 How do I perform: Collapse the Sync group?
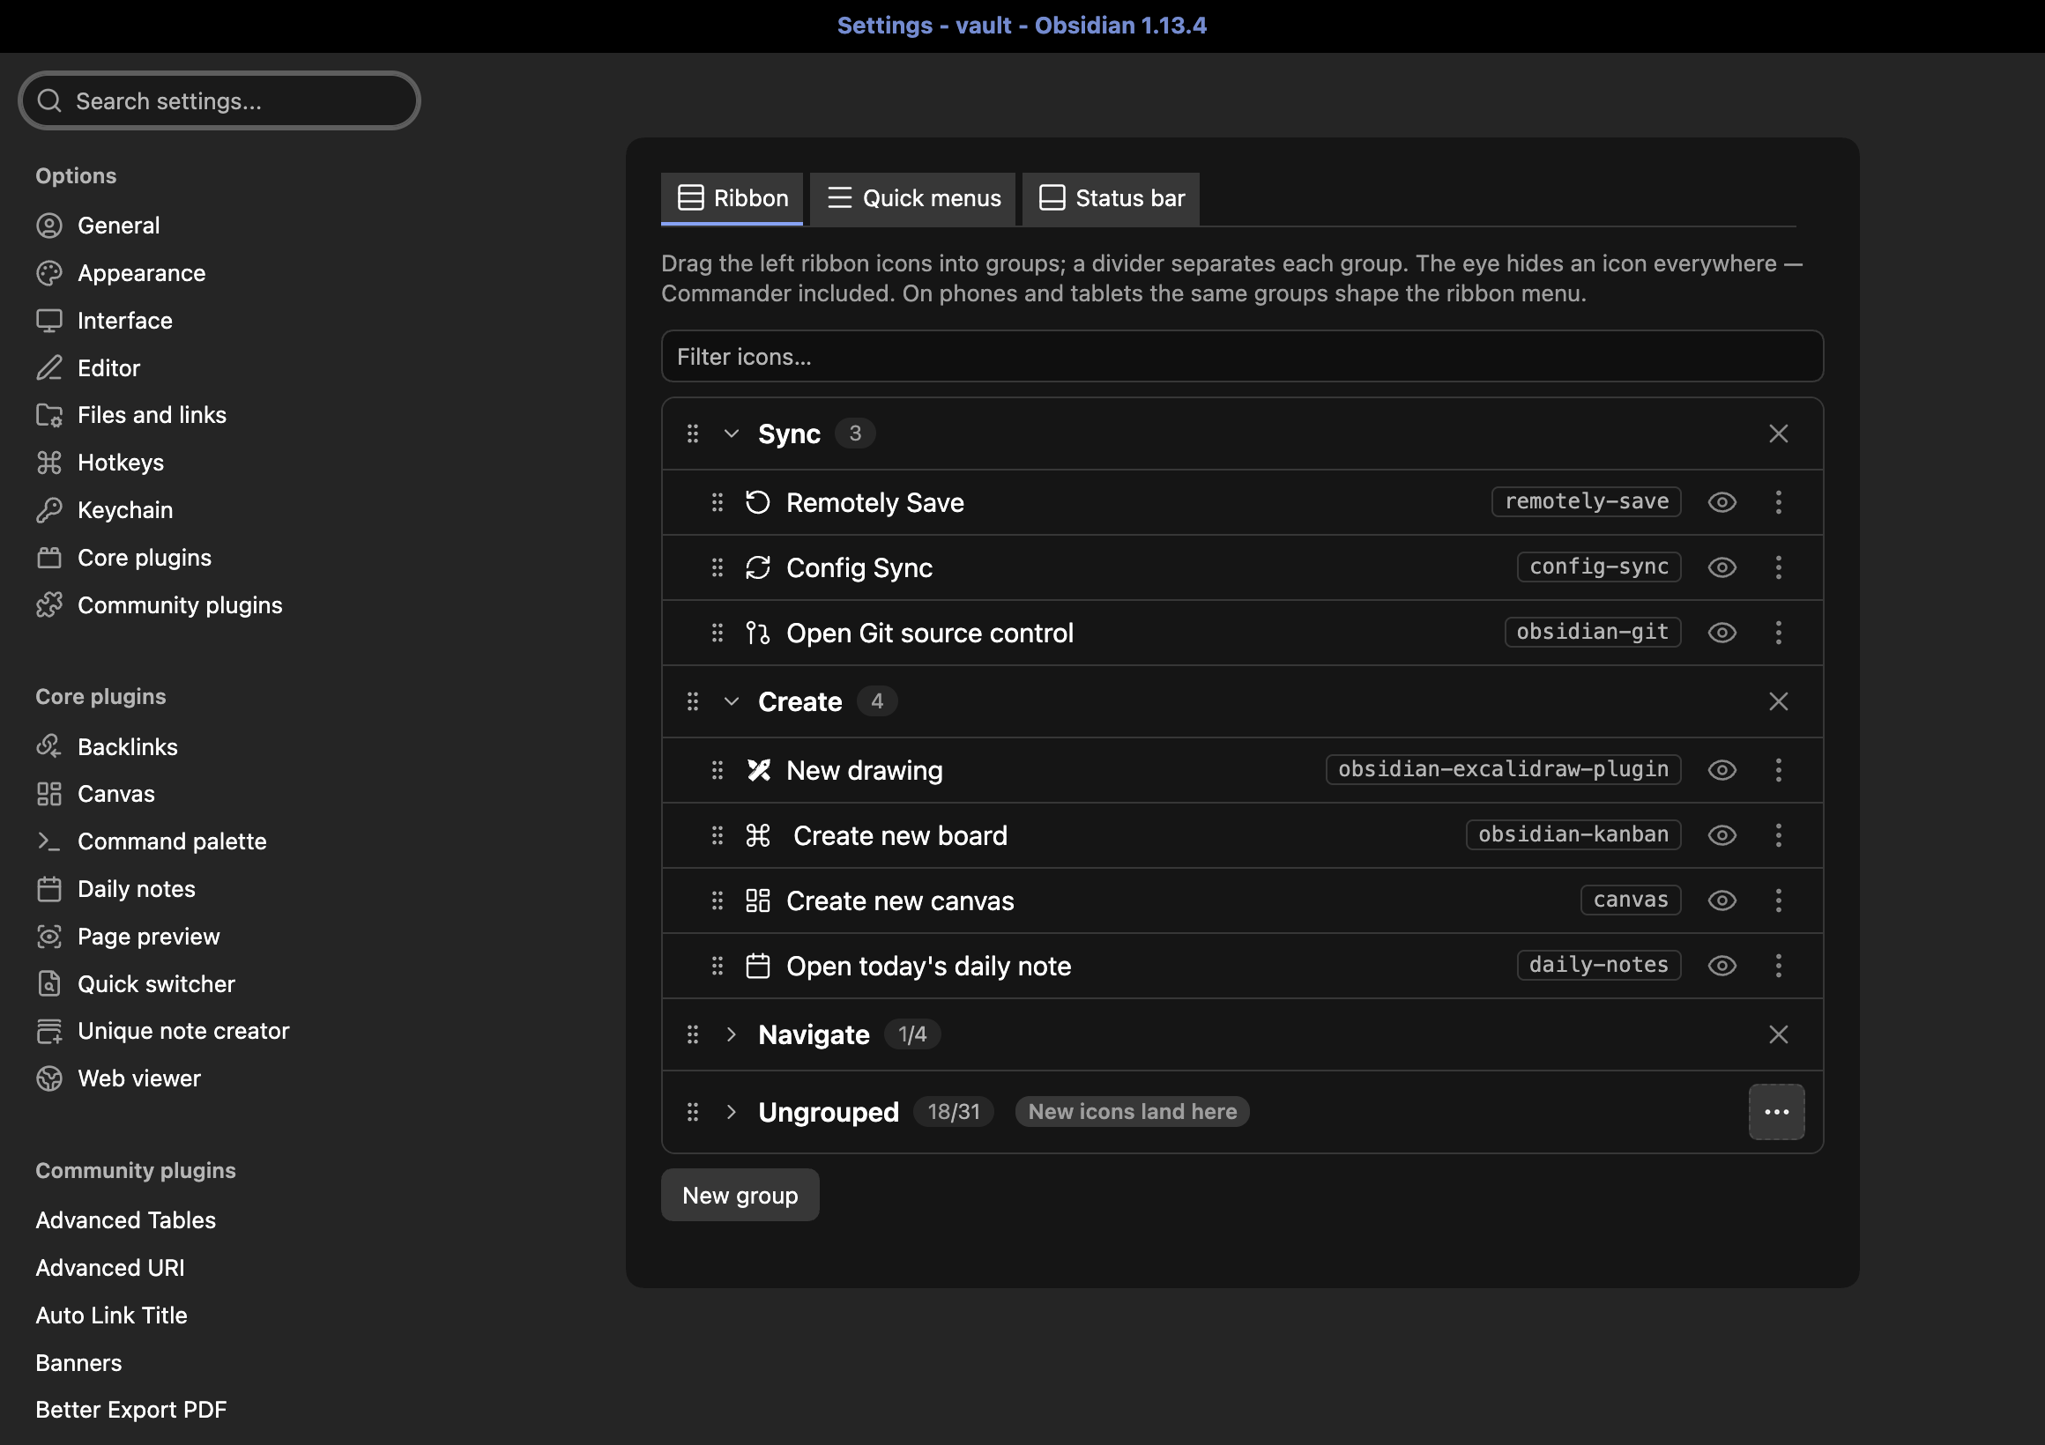tap(732, 433)
